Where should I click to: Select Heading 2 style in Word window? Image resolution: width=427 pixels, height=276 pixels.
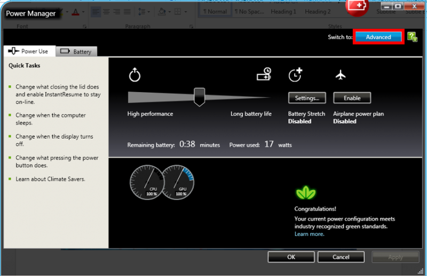[x=318, y=11]
